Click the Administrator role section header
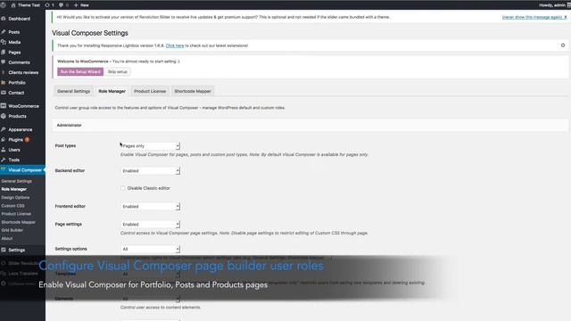571x321 pixels. coord(310,125)
